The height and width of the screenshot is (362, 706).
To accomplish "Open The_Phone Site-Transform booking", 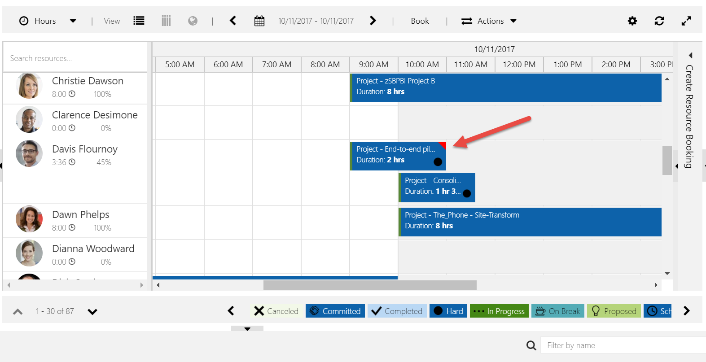I will [530, 222].
